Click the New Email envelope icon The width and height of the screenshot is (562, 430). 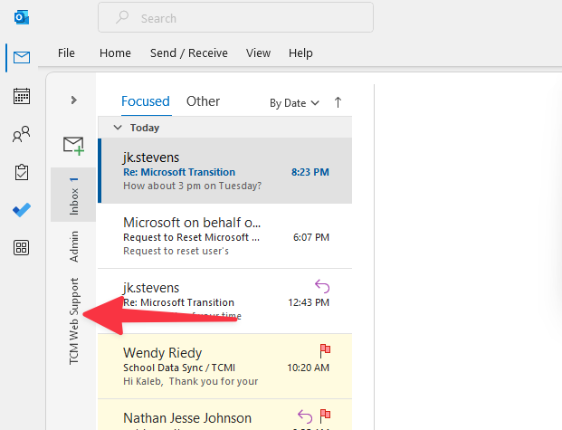click(x=73, y=146)
